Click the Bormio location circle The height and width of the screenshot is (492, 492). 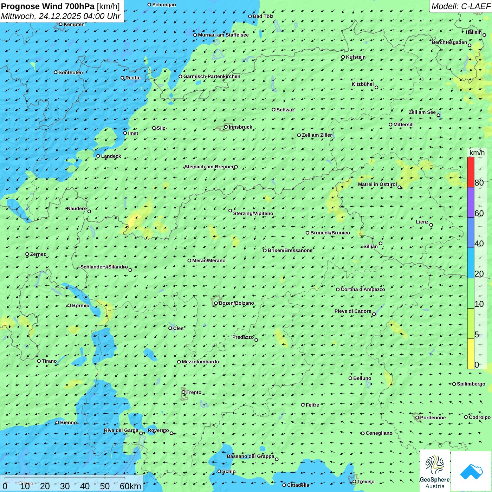(x=69, y=305)
